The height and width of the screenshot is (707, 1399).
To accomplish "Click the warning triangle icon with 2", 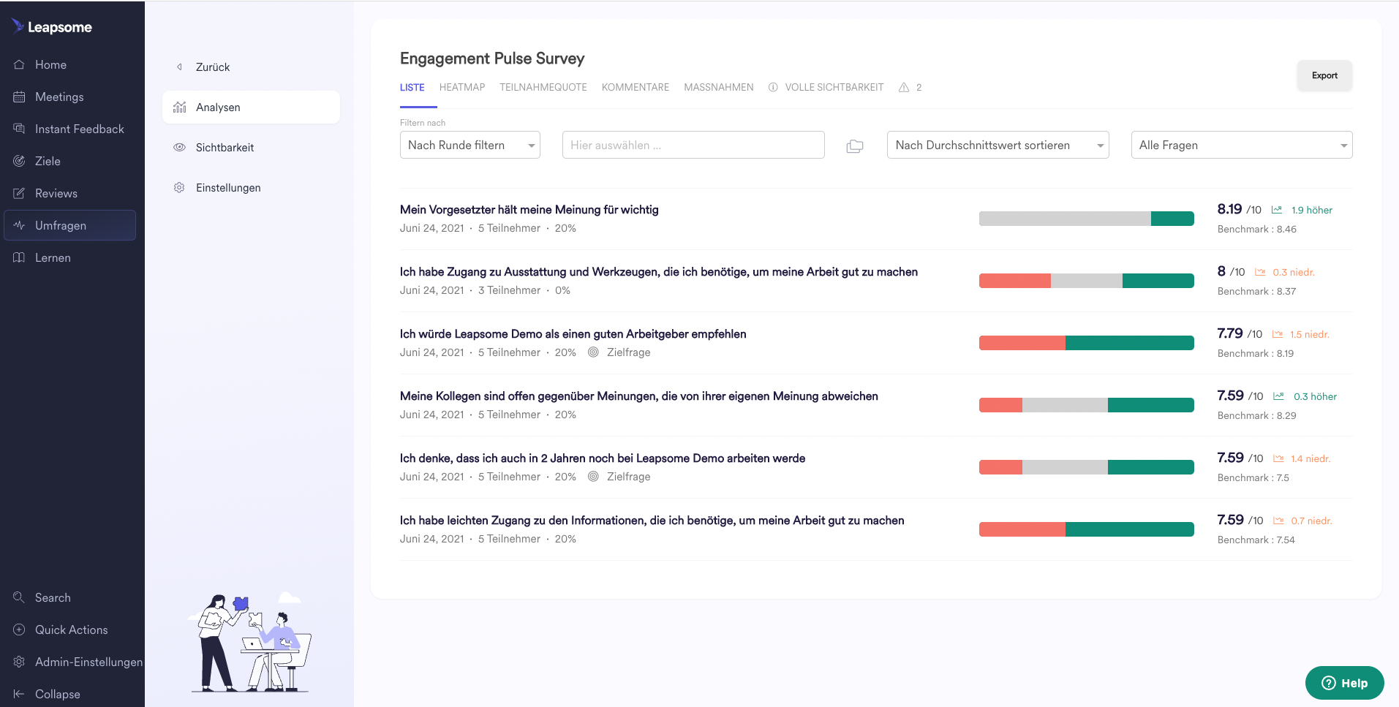I will [x=904, y=87].
